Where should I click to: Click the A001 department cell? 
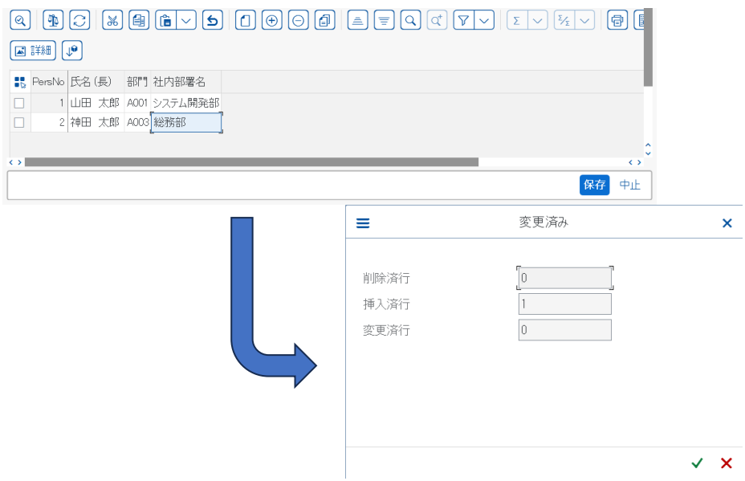137,103
